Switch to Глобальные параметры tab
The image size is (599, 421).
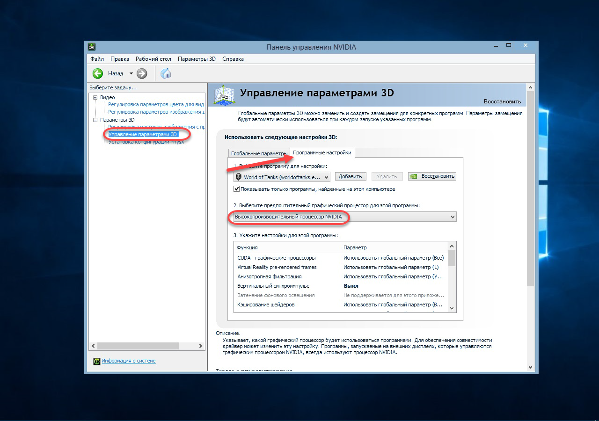pyautogui.click(x=259, y=153)
